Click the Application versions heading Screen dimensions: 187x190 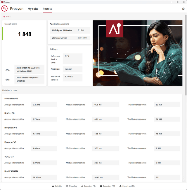[x=59, y=24]
